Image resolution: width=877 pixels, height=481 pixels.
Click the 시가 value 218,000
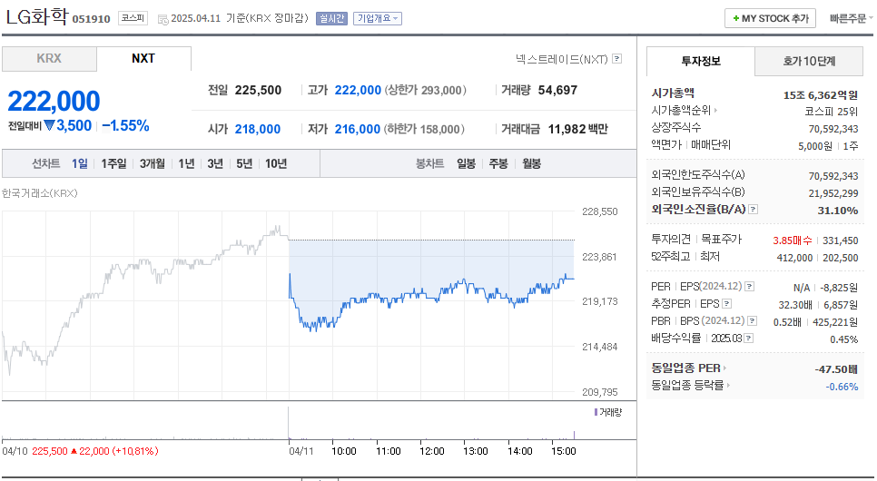tap(257, 129)
